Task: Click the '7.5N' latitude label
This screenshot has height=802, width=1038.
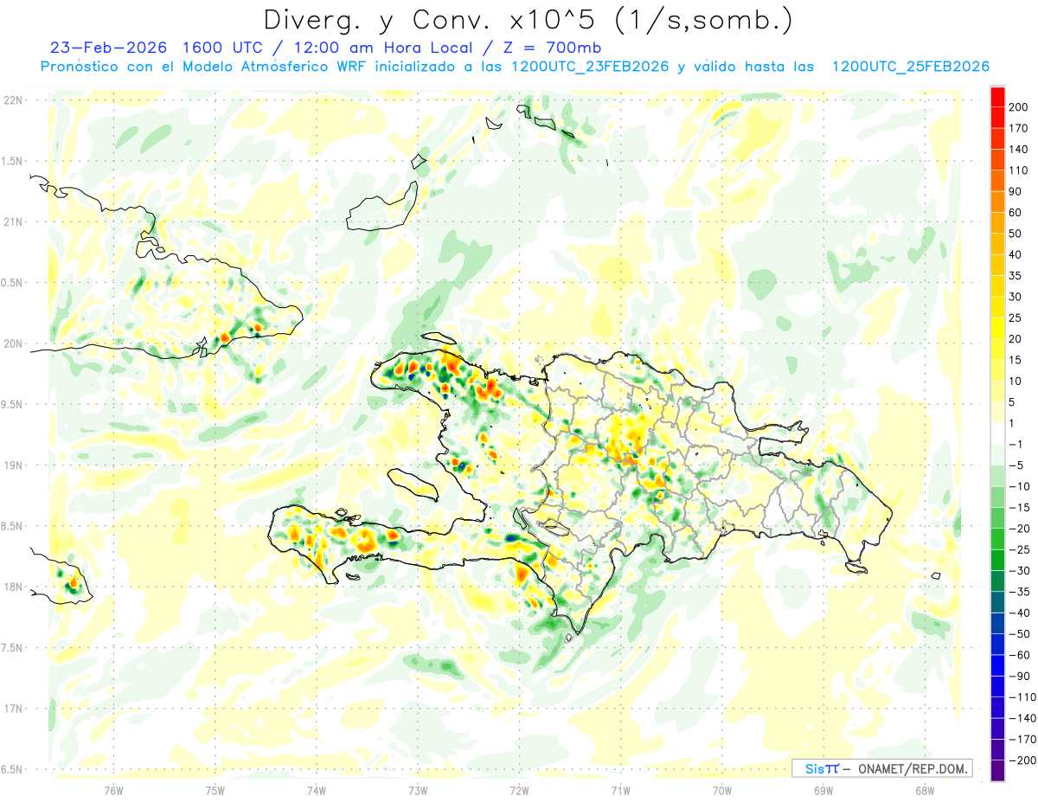Action: pyautogui.click(x=13, y=648)
